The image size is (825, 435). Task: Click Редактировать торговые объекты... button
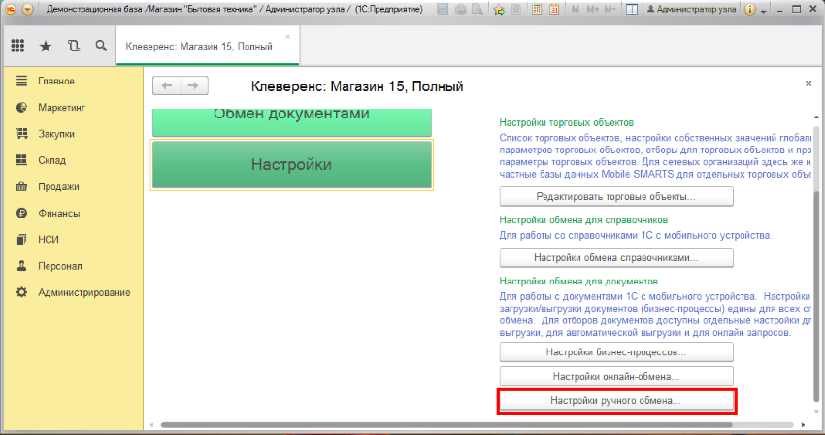[x=616, y=196]
